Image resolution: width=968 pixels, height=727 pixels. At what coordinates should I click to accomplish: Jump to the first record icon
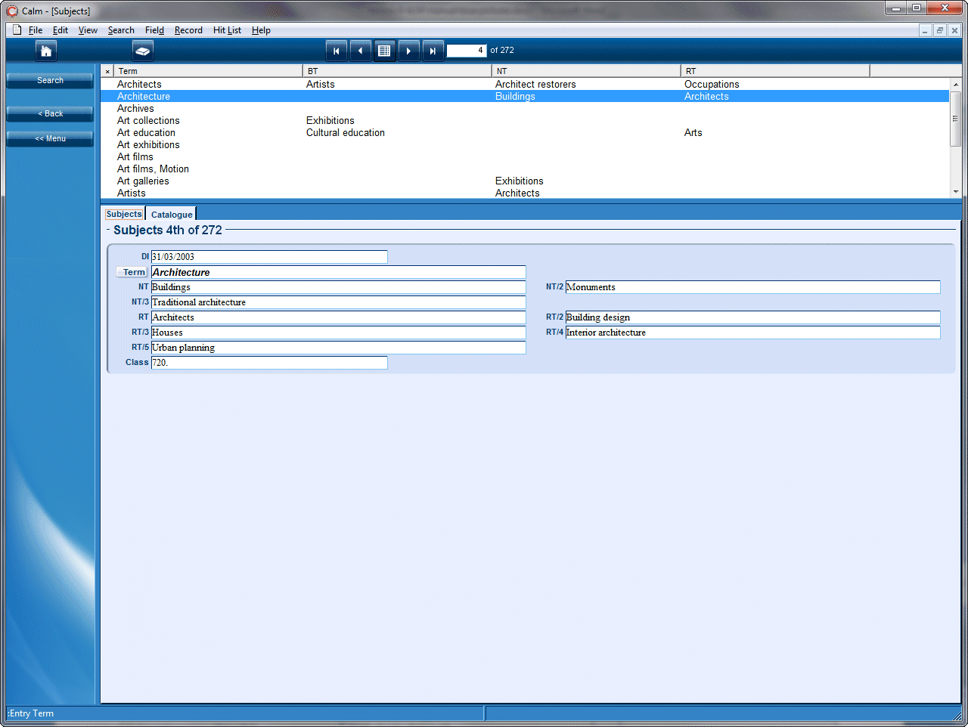click(337, 50)
